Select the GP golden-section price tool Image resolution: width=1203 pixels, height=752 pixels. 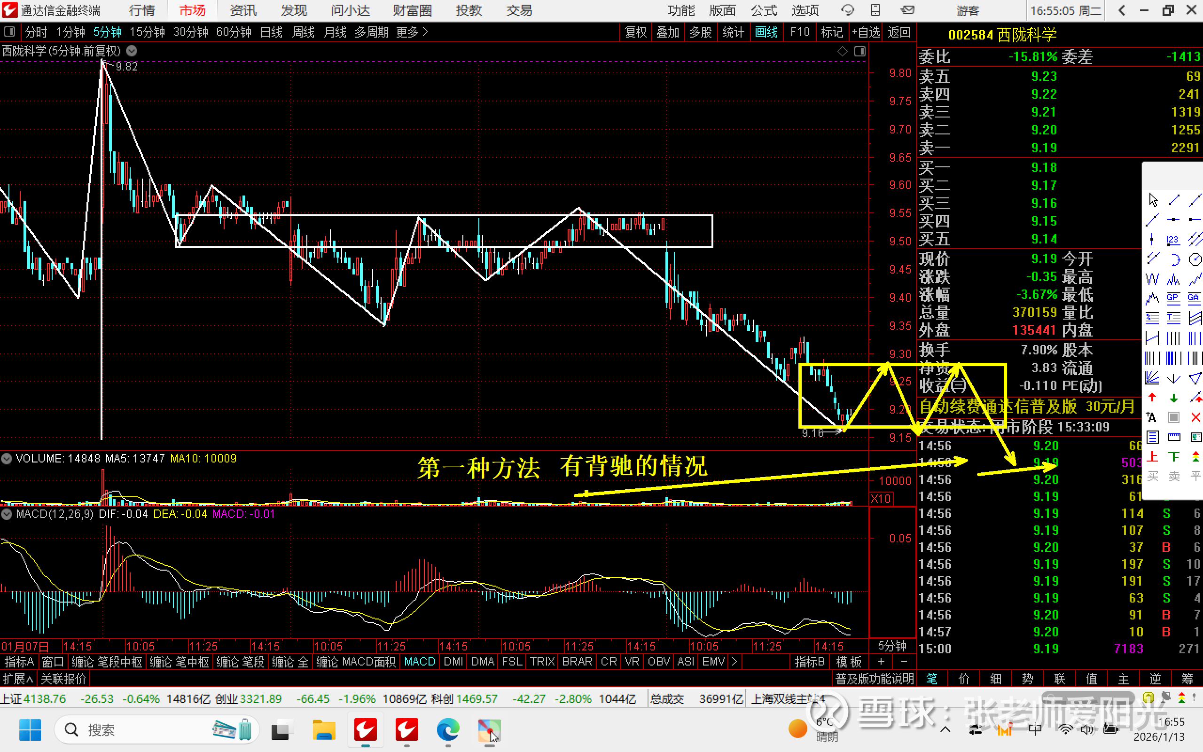[x=1173, y=298]
